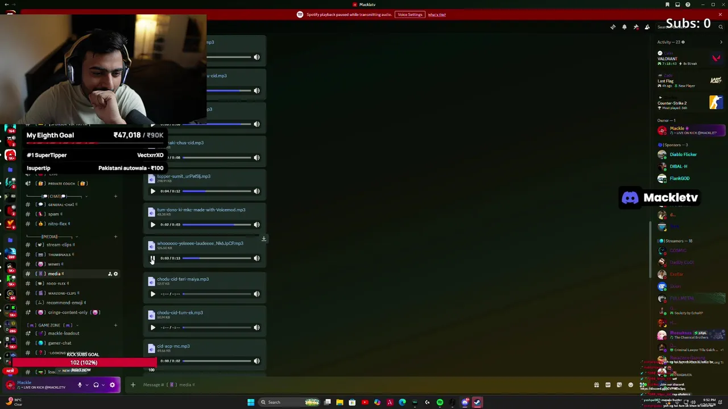Open notification settings bell
Image resolution: width=728 pixels, height=409 pixels.
624,27
